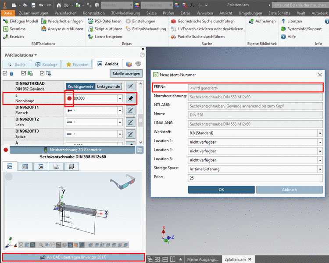Click the Ersetzen tool
This screenshot has width=329, height=263.
pyautogui.click(x=14, y=36)
